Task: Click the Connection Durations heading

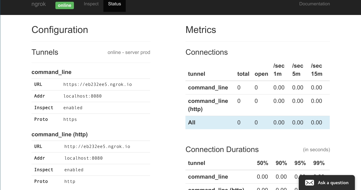Action: coord(222,149)
